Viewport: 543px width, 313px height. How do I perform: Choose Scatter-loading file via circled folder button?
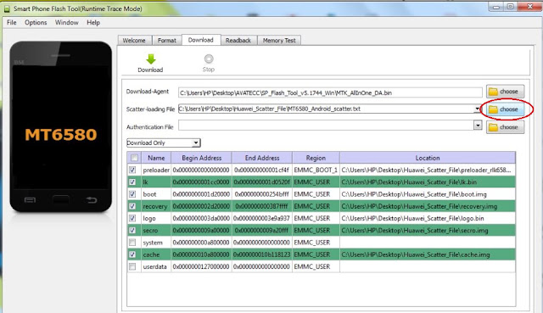505,109
